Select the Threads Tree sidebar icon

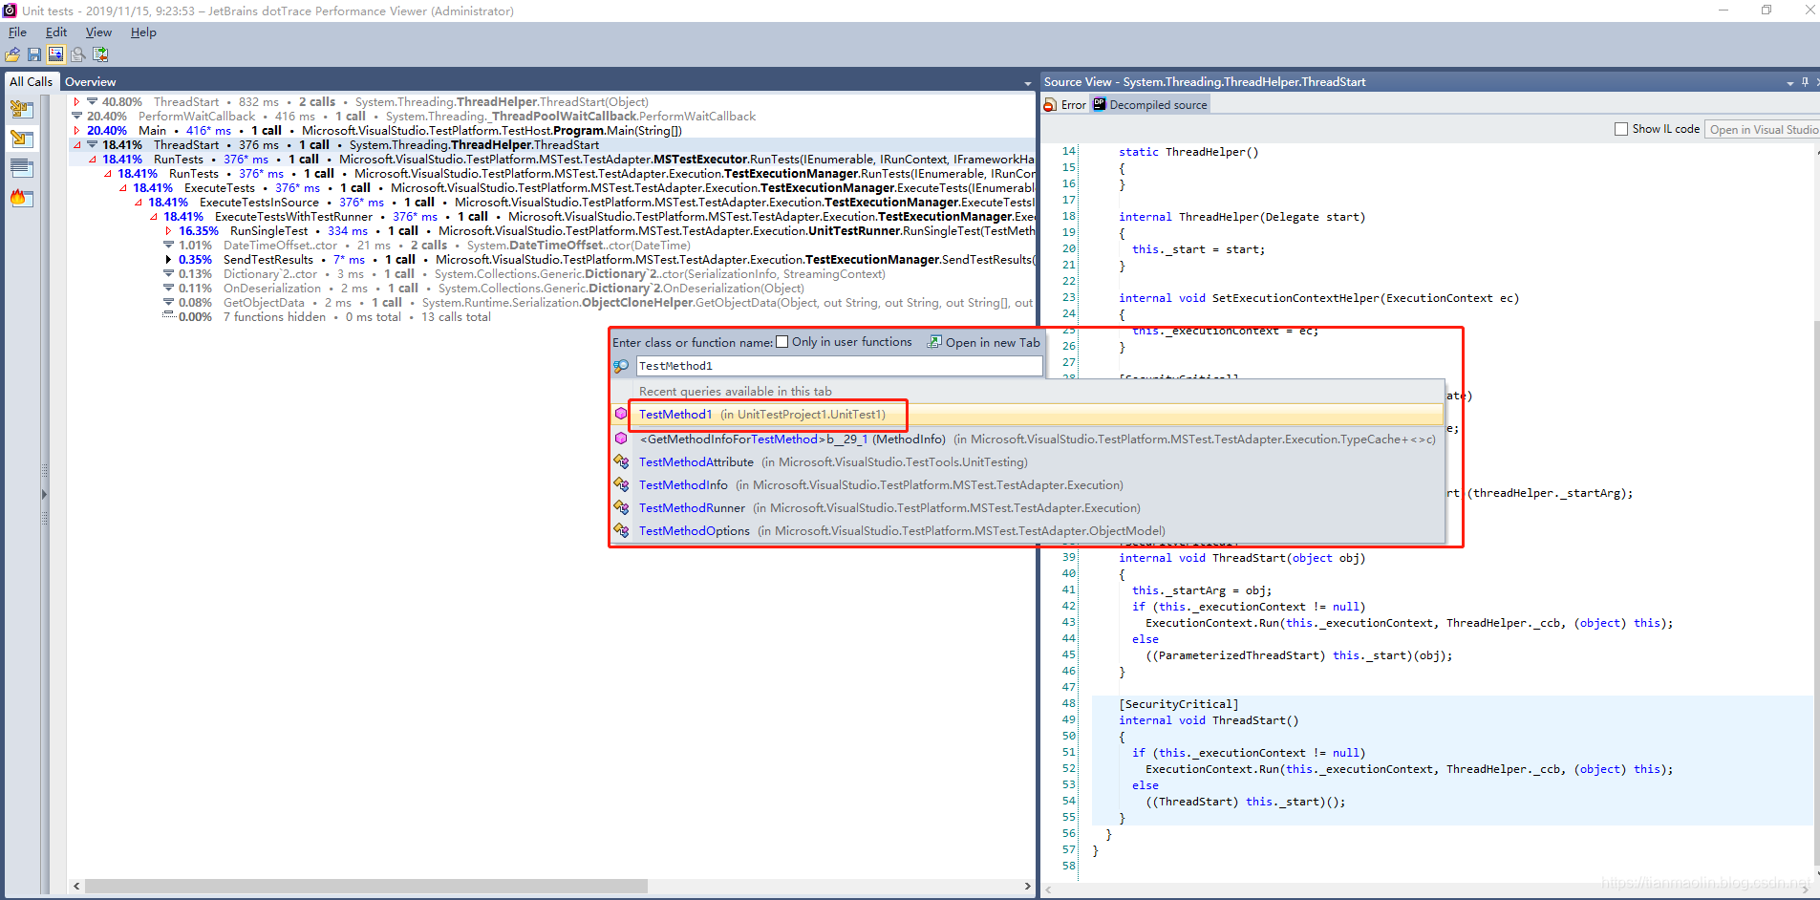click(21, 110)
